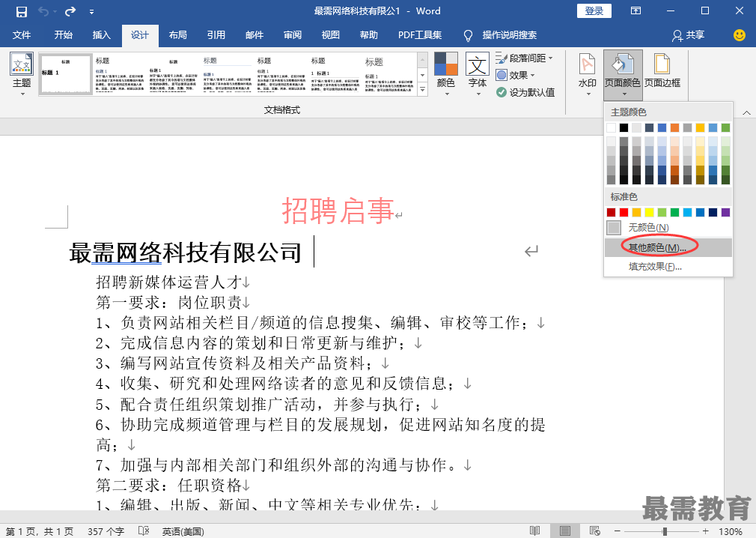Click the proofing check icon in status bar

144,531
